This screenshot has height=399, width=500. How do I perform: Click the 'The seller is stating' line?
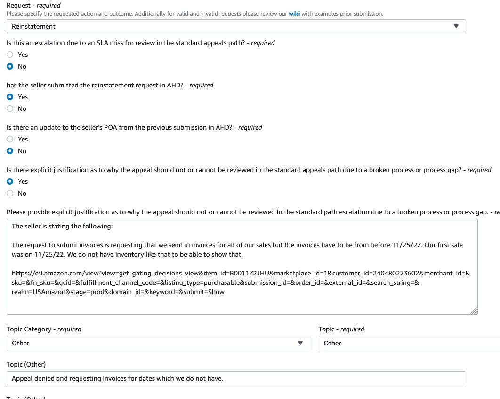(x=62, y=226)
